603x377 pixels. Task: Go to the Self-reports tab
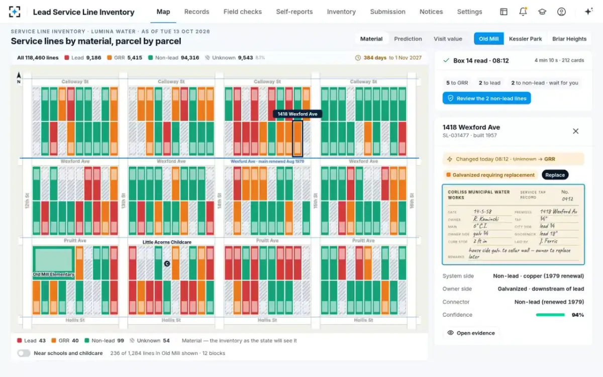click(x=294, y=12)
